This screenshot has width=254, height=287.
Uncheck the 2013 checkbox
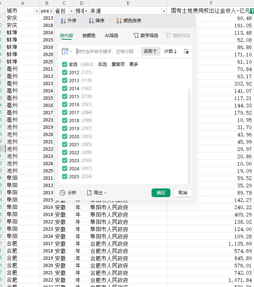point(65,80)
